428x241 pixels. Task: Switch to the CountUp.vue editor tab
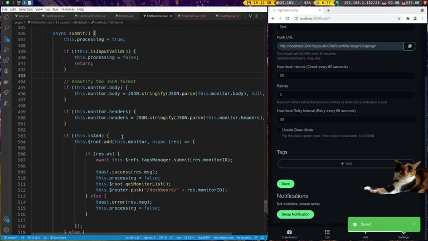[x=227, y=16]
